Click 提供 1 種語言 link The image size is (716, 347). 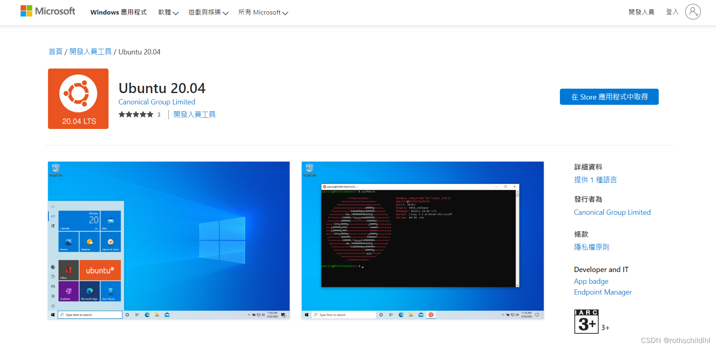[595, 180]
